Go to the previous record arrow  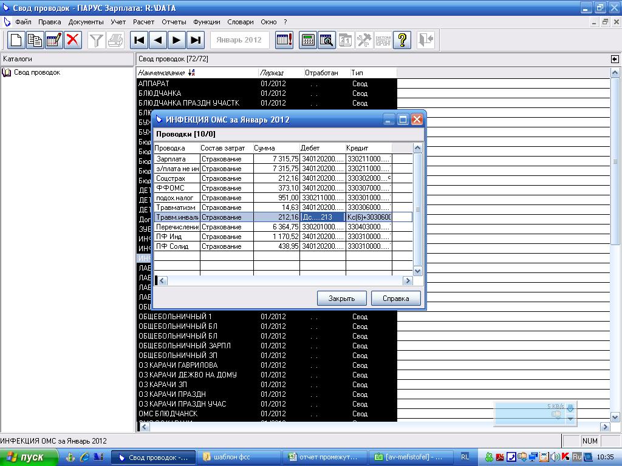pos(158,41)
